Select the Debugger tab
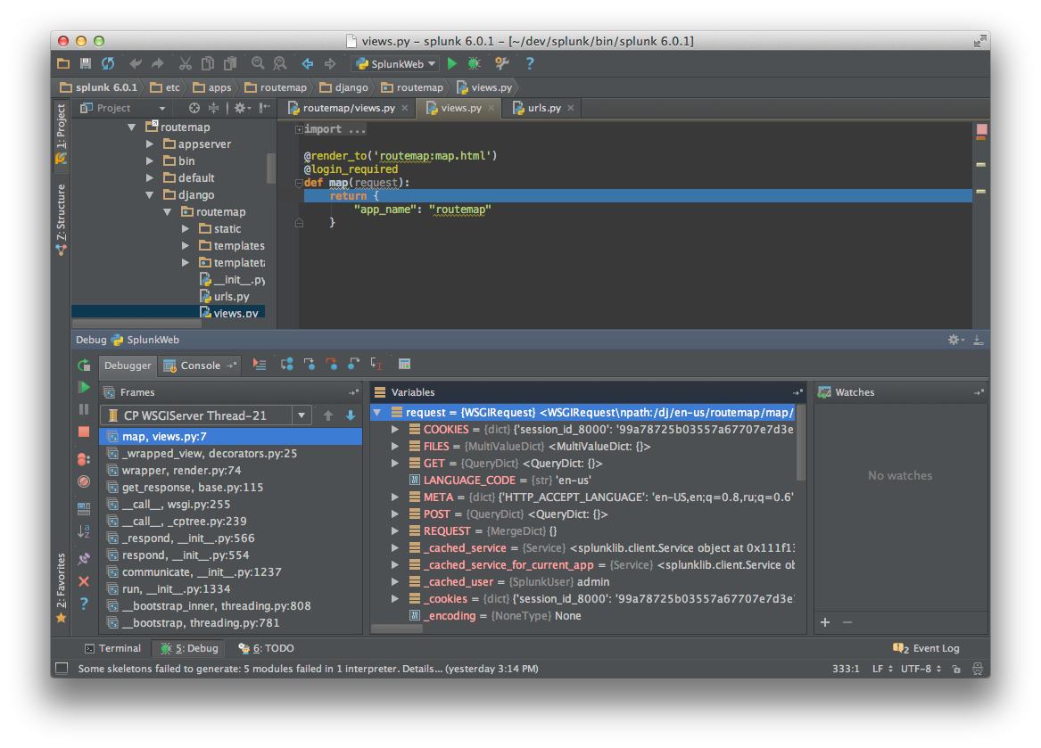This screenshot has width=1041, height=748. tap(128, 366)
